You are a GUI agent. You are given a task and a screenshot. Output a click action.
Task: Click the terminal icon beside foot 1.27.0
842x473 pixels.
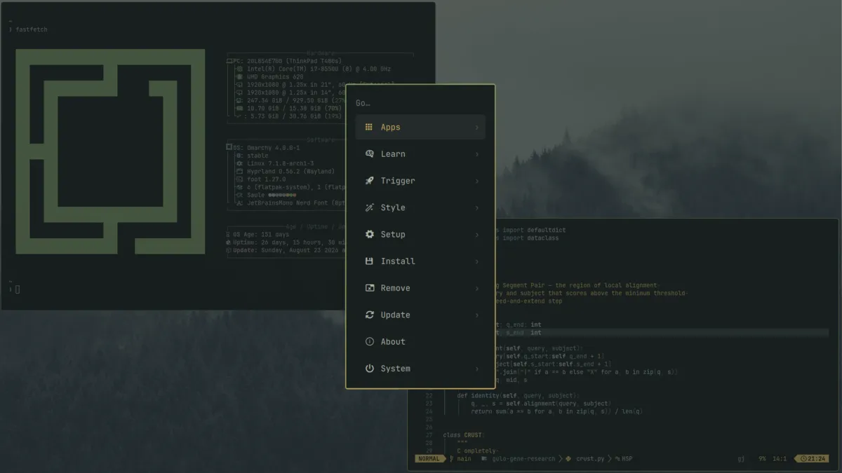[240, 179]
